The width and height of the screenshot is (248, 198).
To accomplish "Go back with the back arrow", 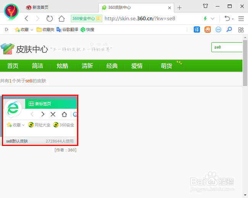I will coord(27,19).
